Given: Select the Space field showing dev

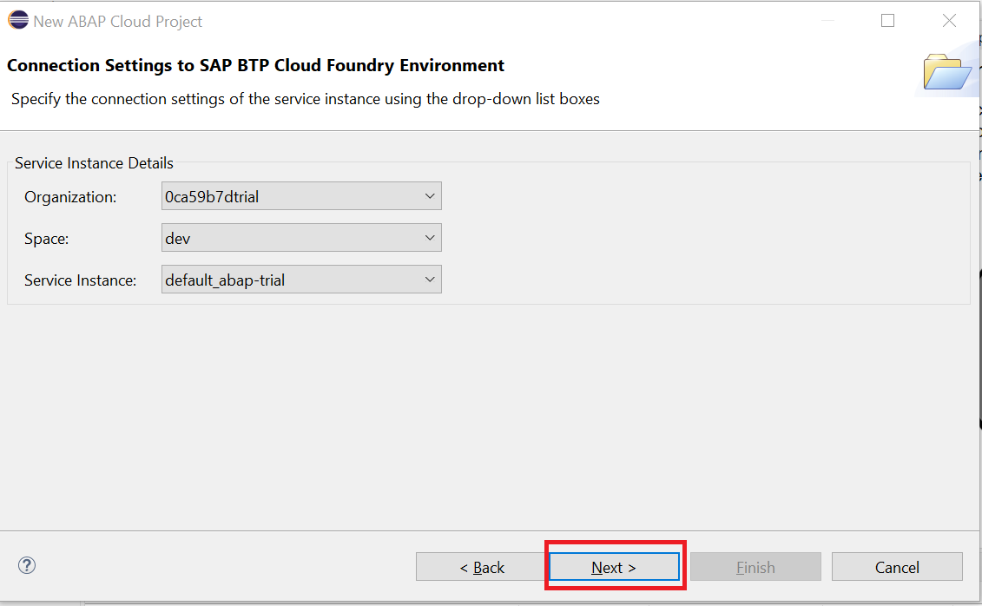Looking at the screenshot, I should 287,237.
